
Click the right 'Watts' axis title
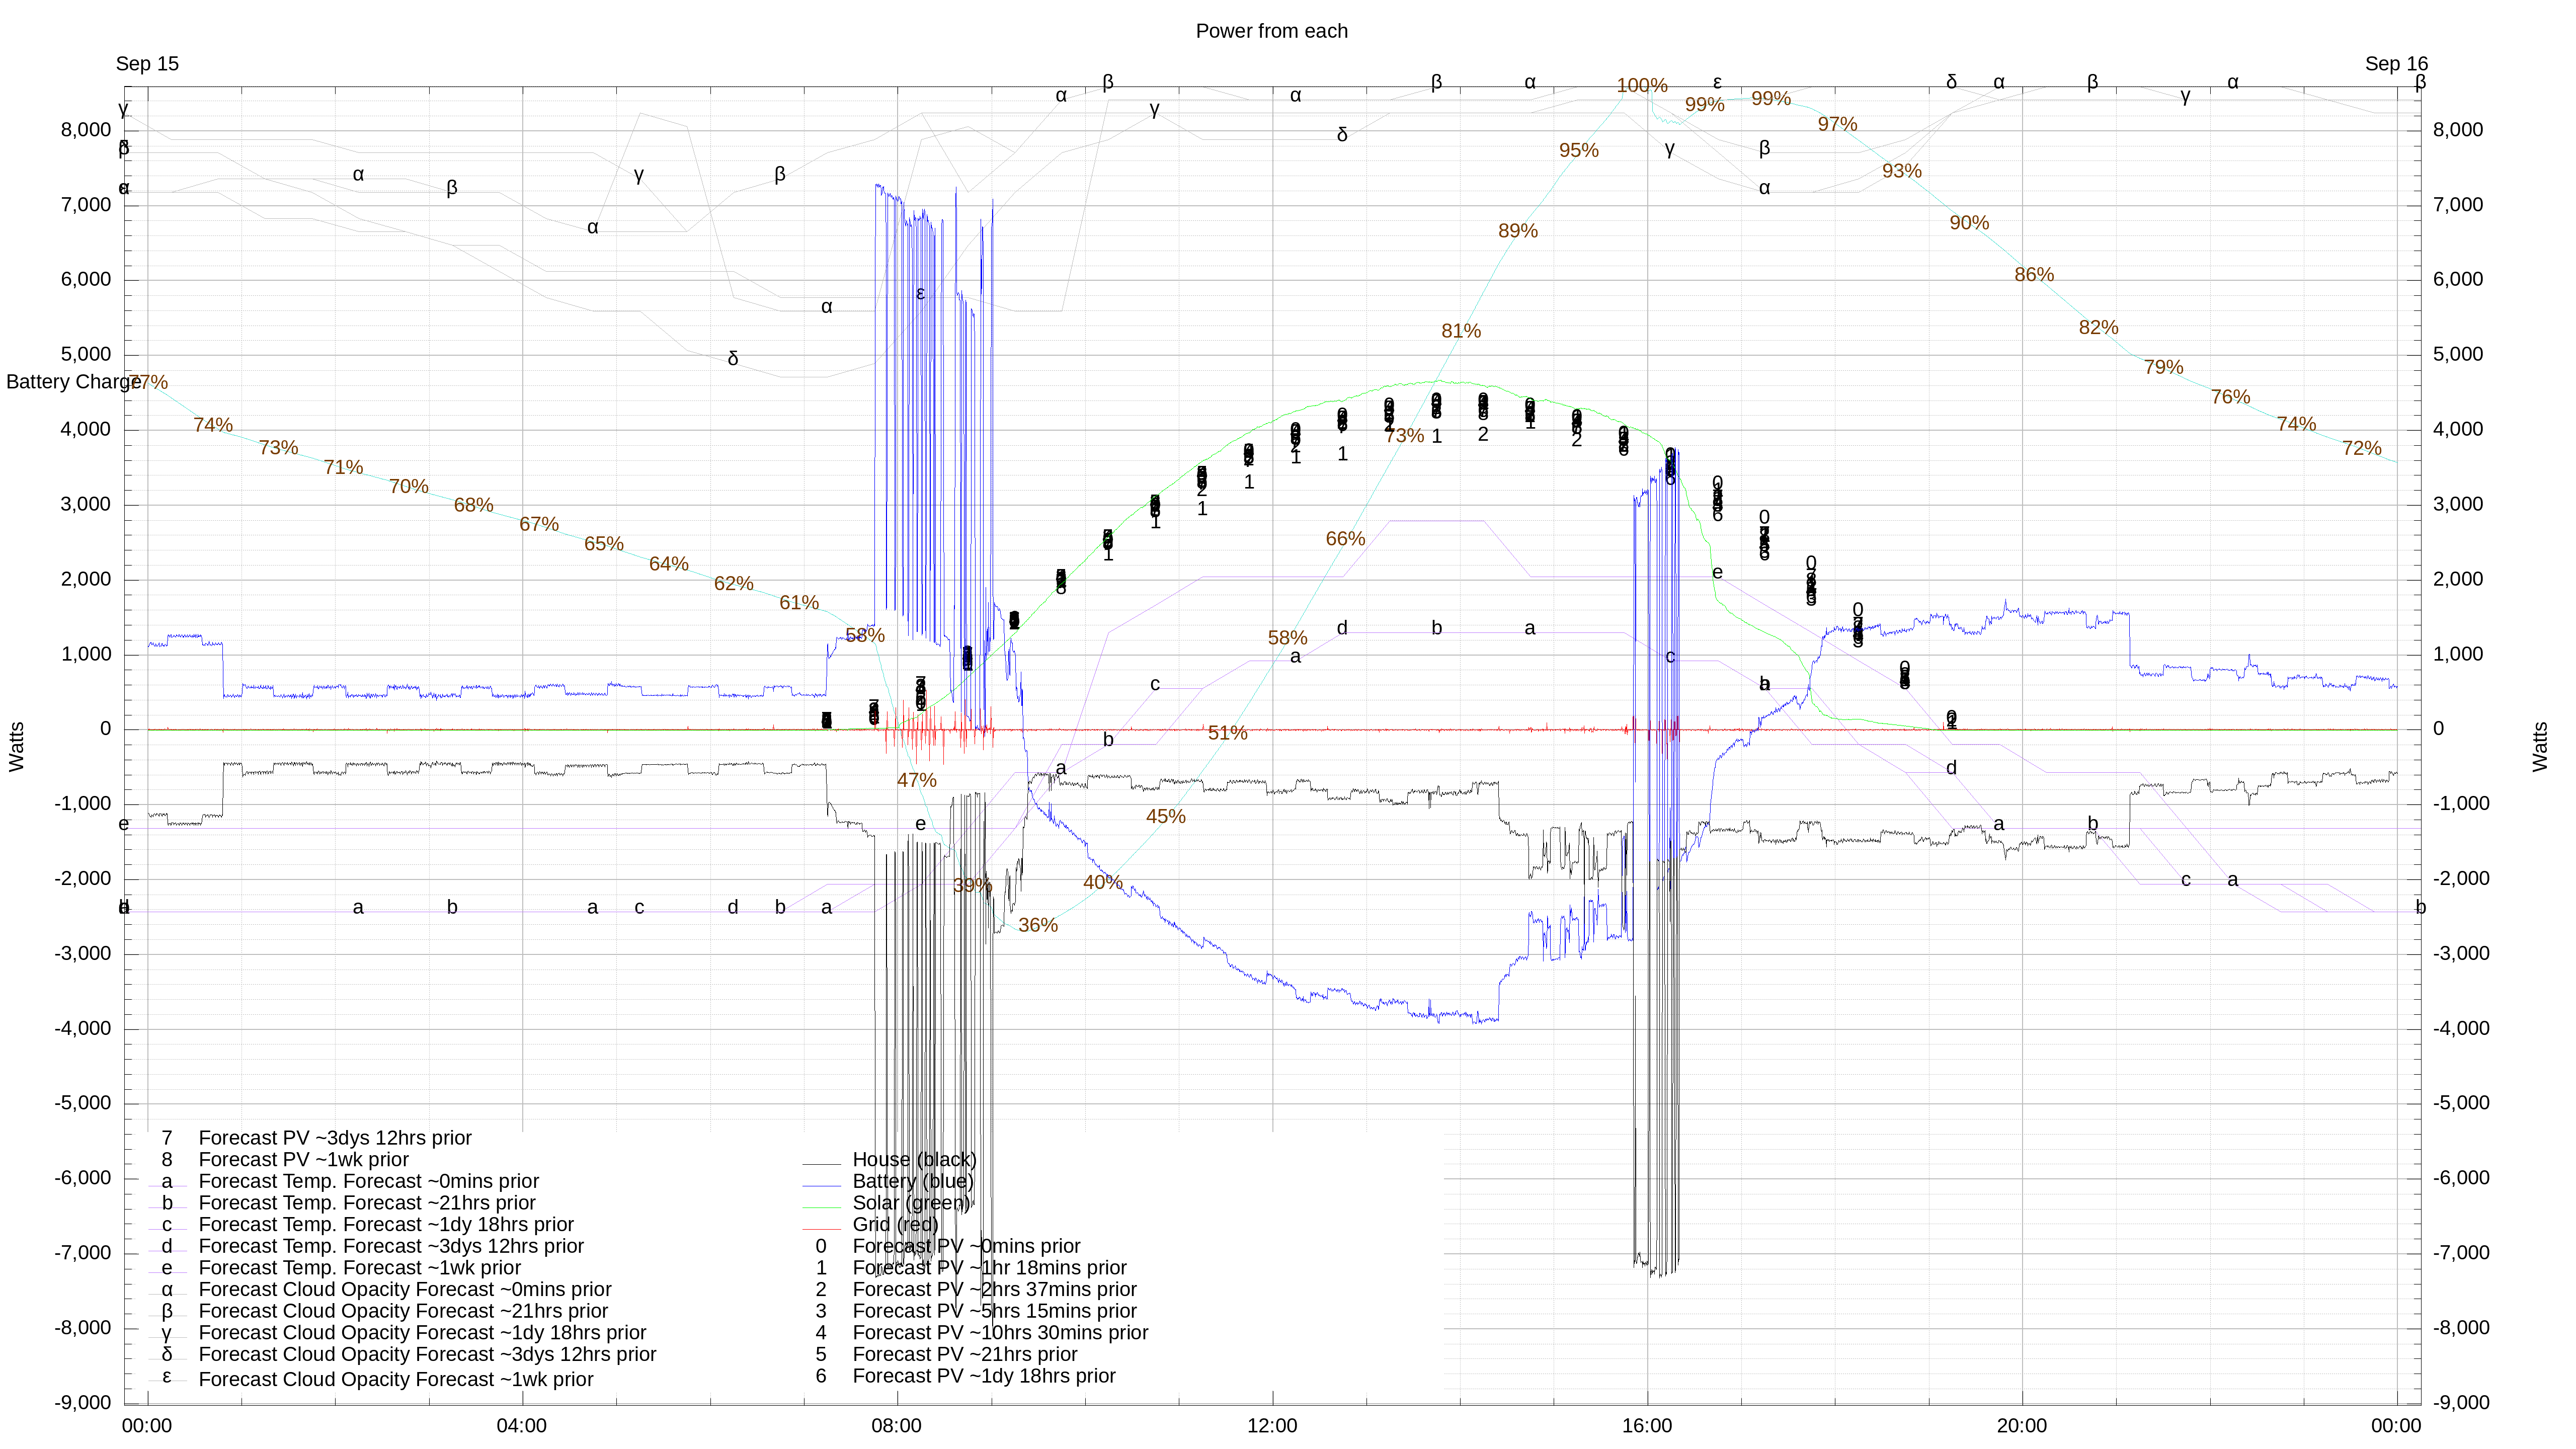click(2540, 746)
